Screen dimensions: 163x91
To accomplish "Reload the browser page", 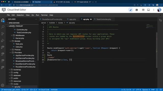I will (x=9, y=5).
